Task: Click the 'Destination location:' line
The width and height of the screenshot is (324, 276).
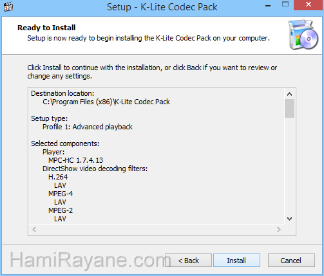Action: coord(62,93)
